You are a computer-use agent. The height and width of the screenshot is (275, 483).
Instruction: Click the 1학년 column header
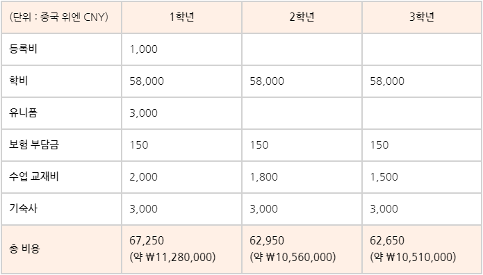182,17
